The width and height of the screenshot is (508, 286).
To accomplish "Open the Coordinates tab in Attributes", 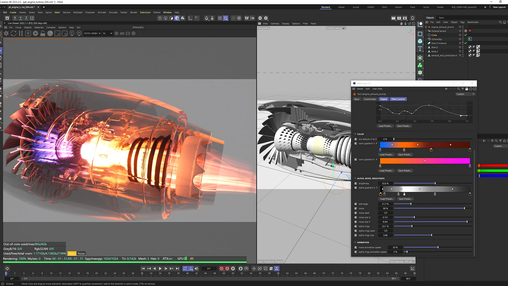I will point(370,99).
